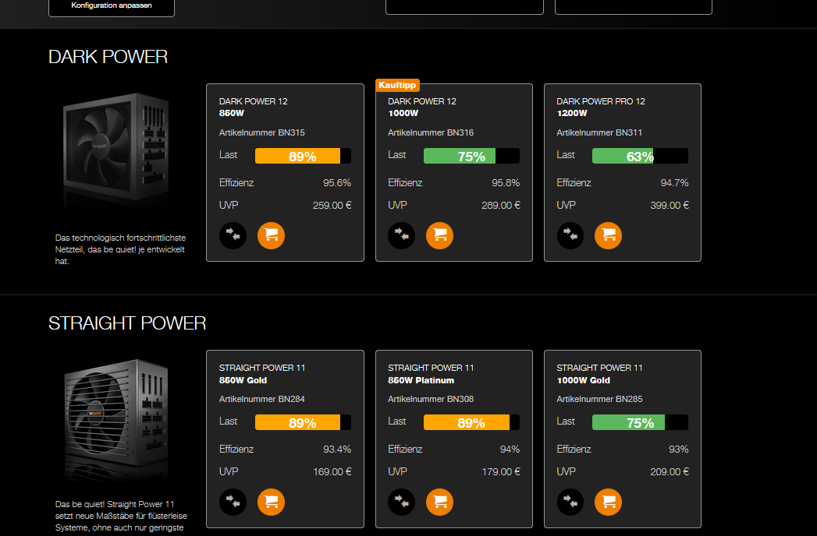Open the DARK POWER 12 1000W title
The image size is (817, 536).
[422, 108]
